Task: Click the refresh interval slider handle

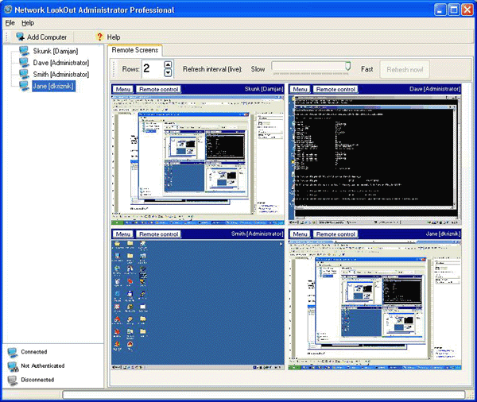Action: point(347,67)
